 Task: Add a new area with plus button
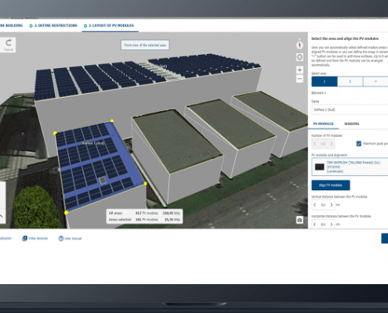pos(375,81)
